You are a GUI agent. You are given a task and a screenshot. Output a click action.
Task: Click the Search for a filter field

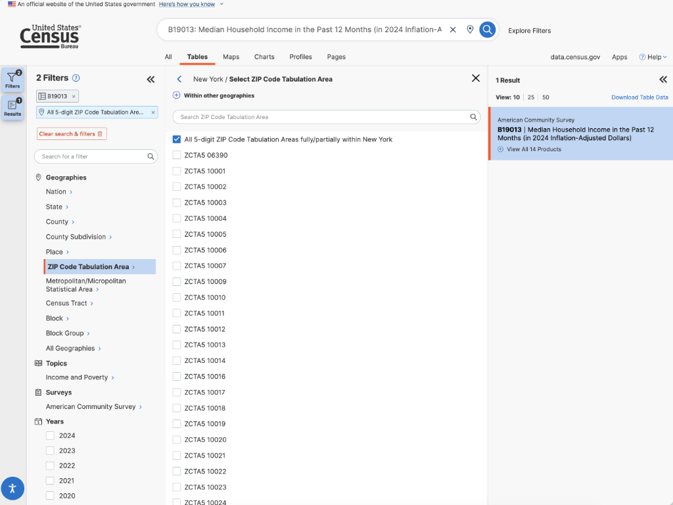coord(96,156)
